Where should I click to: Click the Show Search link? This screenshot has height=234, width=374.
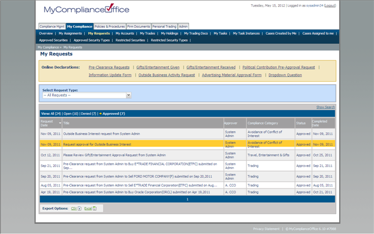point(325,107)
